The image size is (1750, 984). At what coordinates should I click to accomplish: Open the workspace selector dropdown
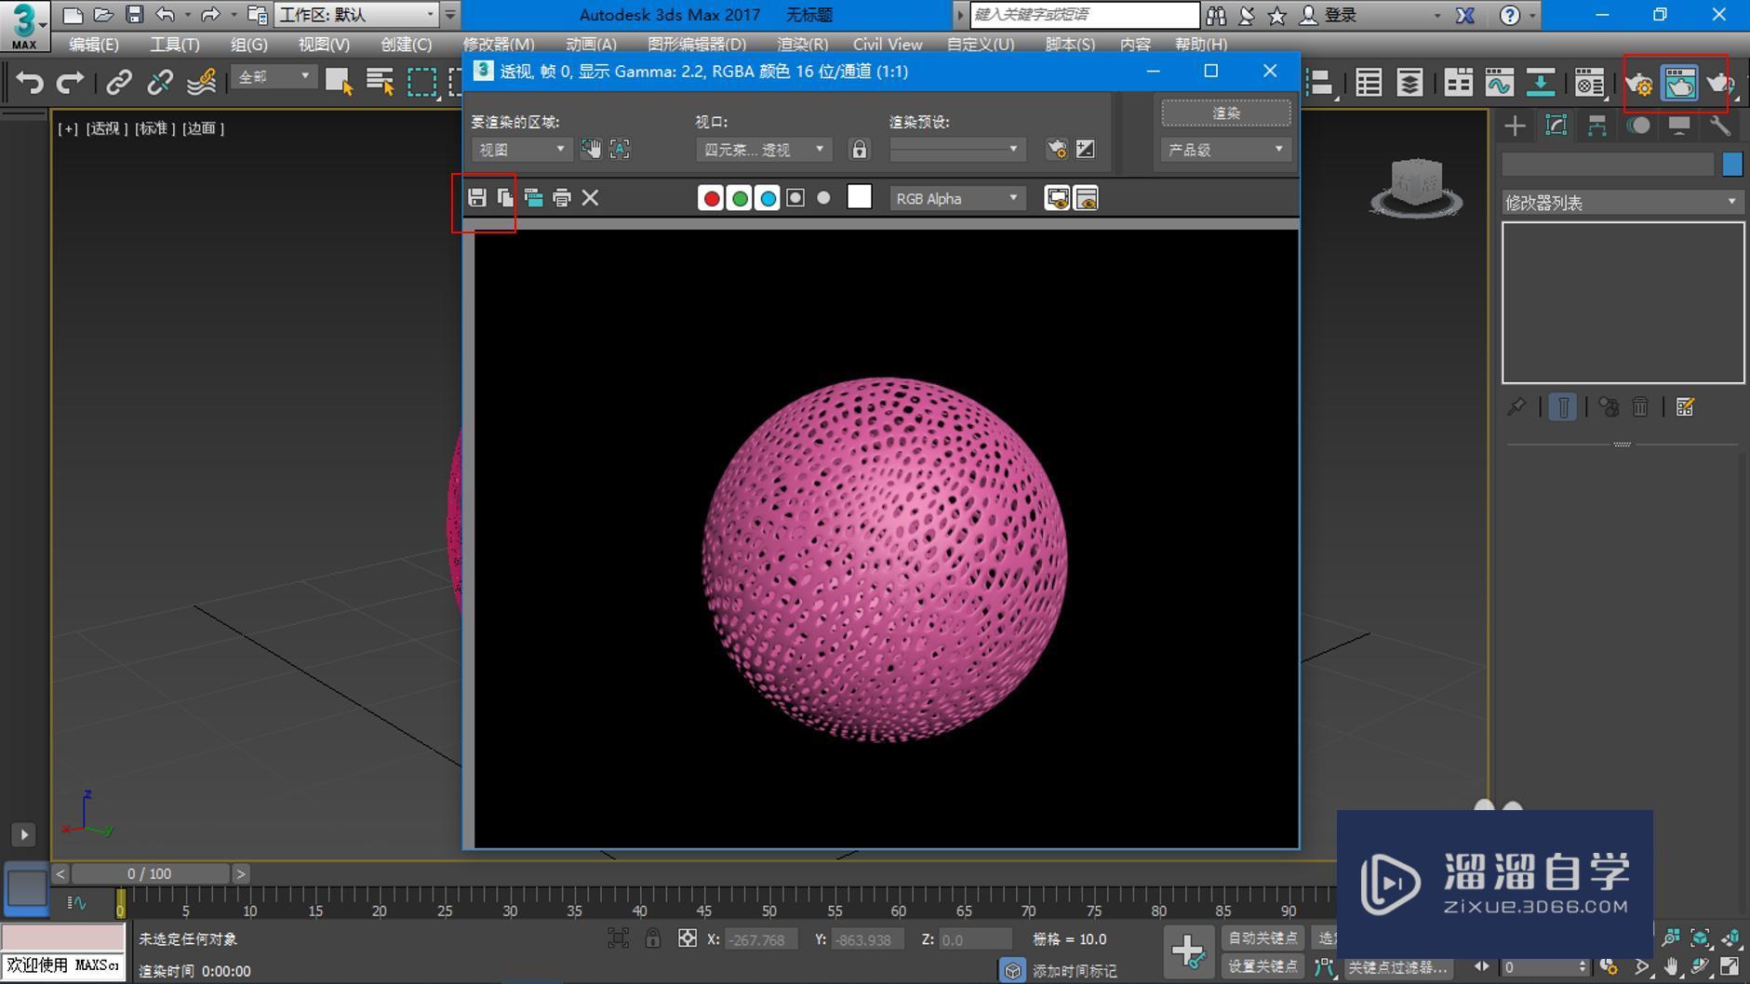(x=356, y=15)
